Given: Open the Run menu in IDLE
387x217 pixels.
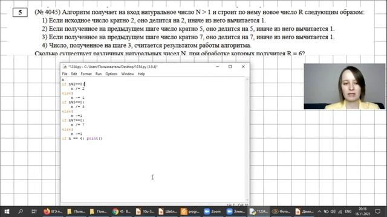Looking at the screenshot, I should click(x=99, y=74).
